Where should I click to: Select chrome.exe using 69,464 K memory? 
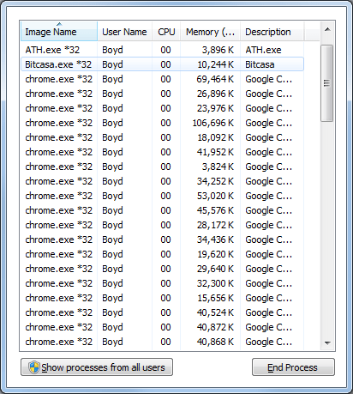pos(162,79)
